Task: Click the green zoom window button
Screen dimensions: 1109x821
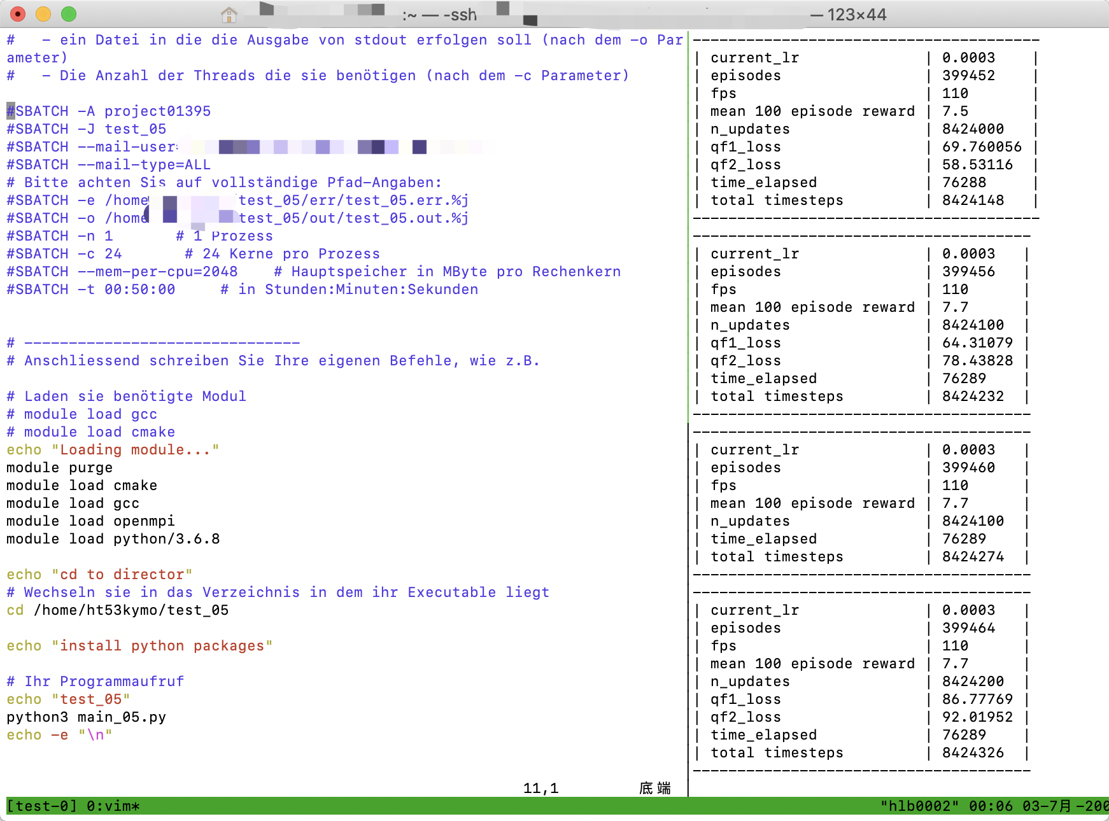Action: (69, 14)
